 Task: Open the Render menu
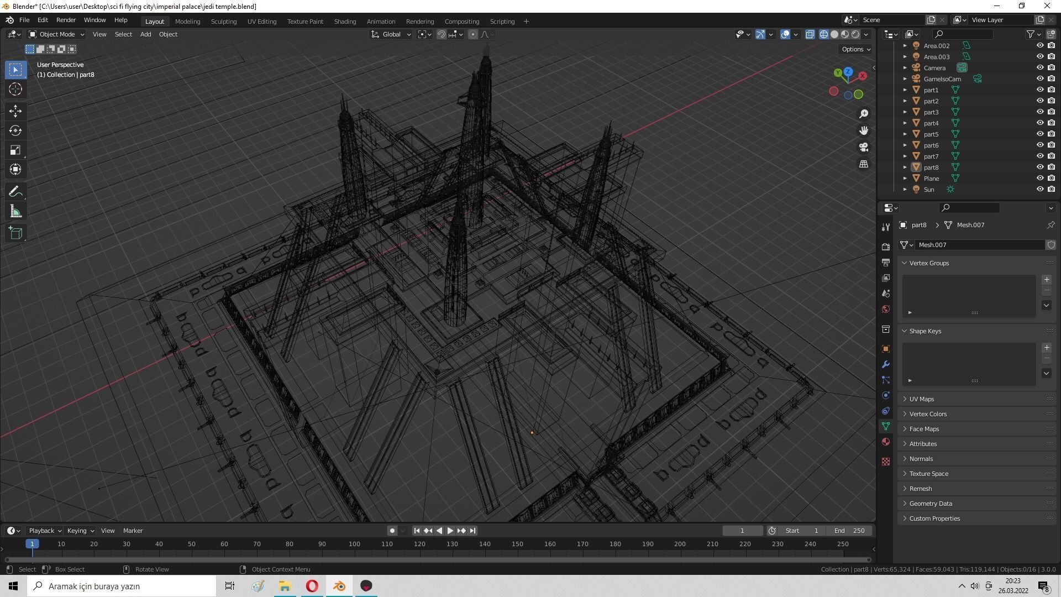pyautogui.click(x=66, y=20)
